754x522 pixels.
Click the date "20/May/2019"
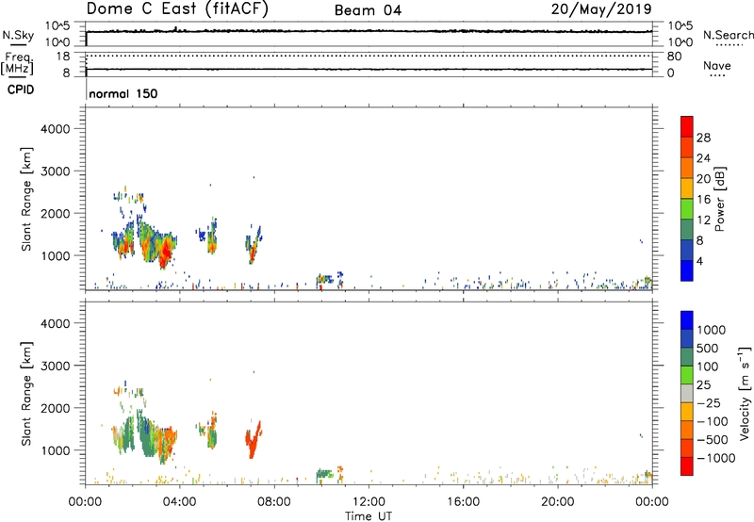click(601, 9)
